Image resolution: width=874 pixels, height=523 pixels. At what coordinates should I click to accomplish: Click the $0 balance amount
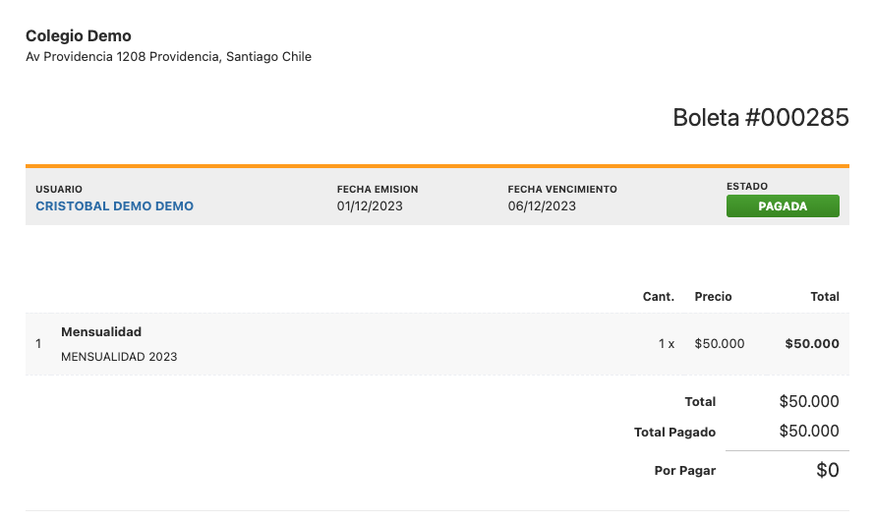[828, 470]
